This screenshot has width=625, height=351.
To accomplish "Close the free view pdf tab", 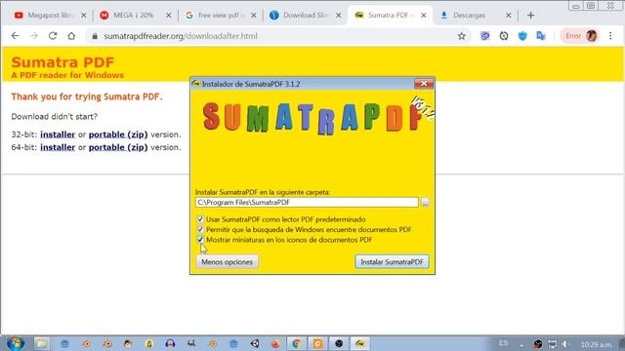I will pyautogui.click(x=254, y=16).
